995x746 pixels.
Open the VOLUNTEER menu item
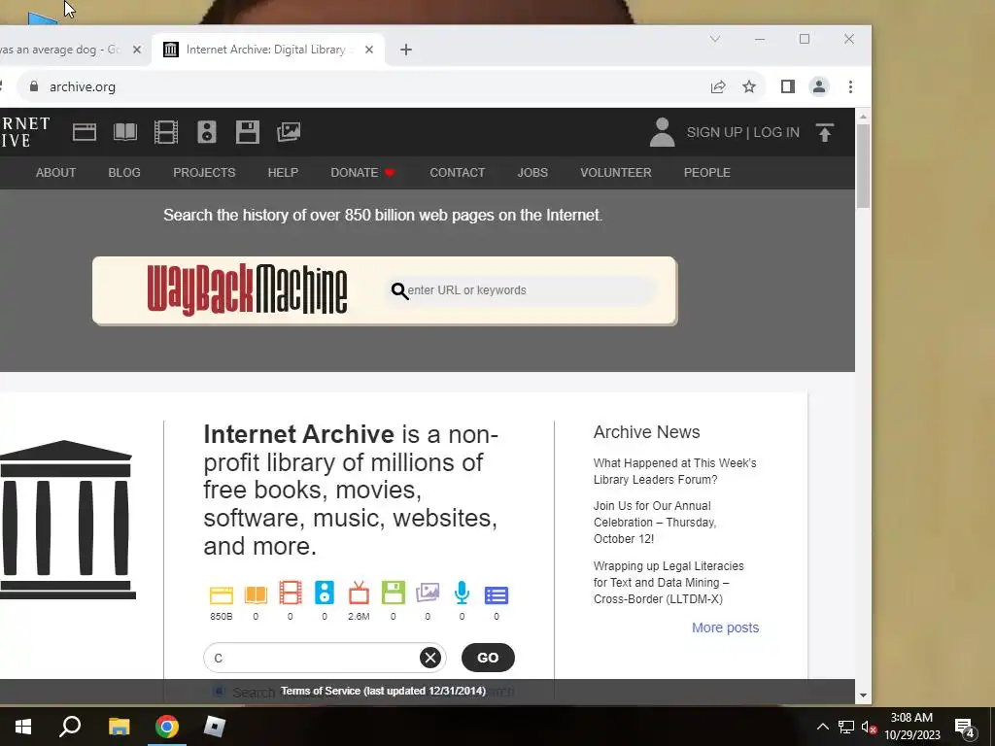click(615, 173)
